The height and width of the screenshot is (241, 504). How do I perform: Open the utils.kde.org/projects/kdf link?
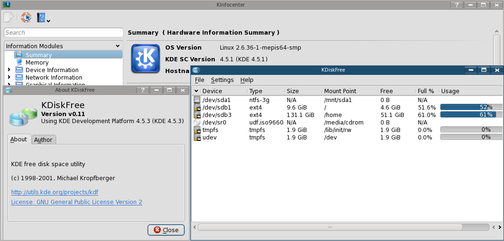click(55, 192)
